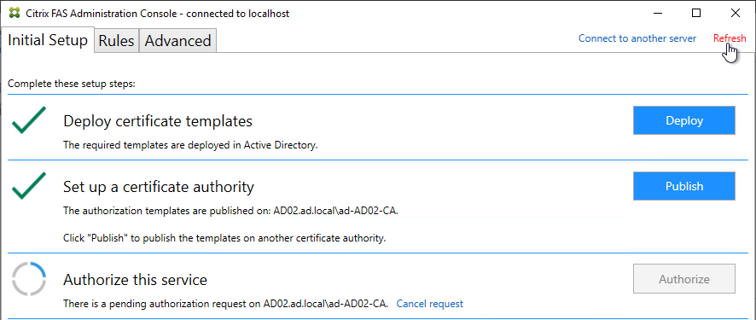Viewport: 756px width, 320px height.
Task: Cancel the pending authorization request
Action: 429,304
